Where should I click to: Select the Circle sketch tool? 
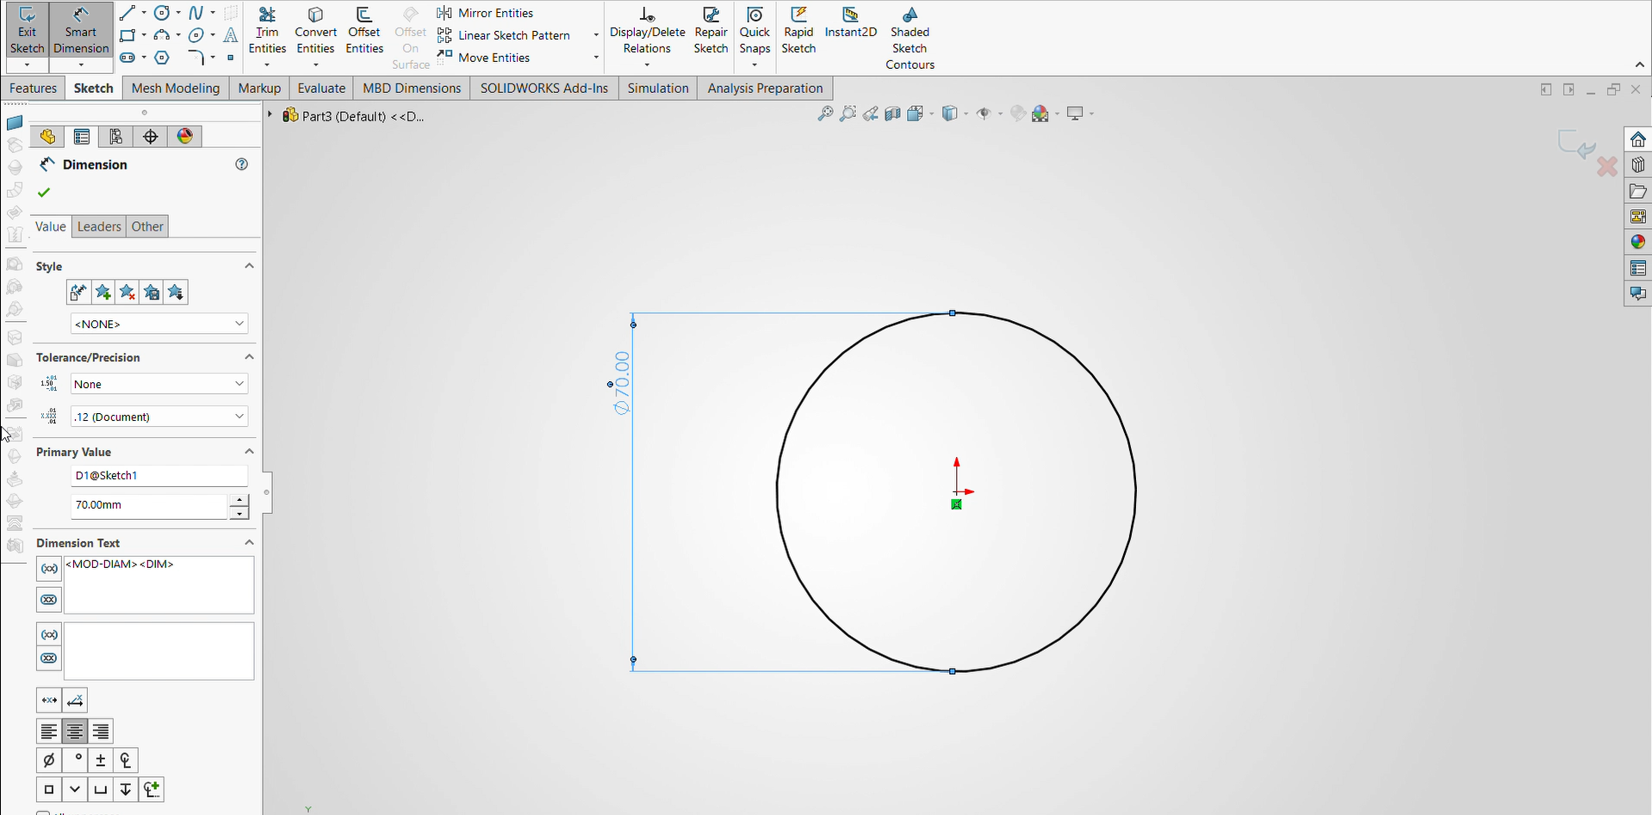click(x=162, y=13)
